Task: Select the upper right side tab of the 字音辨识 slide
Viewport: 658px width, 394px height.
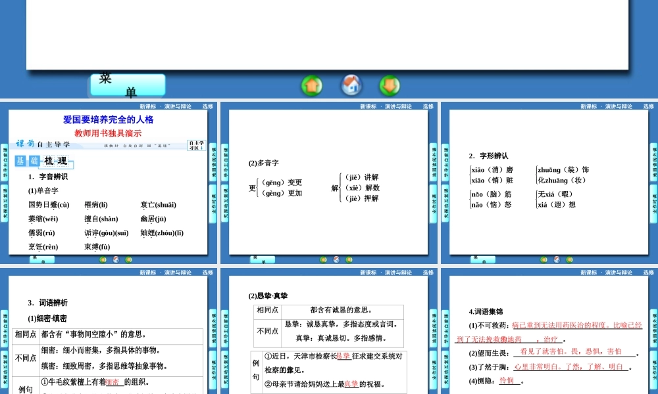Action: pos(213,162)
